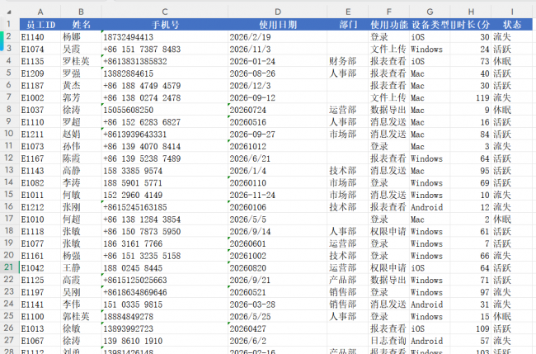536x354 pixels.
Task: Select row 10 header
Action: (9, 134)
